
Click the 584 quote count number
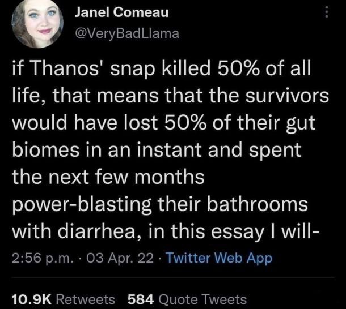pyautogui.click(x=141, y=299)
